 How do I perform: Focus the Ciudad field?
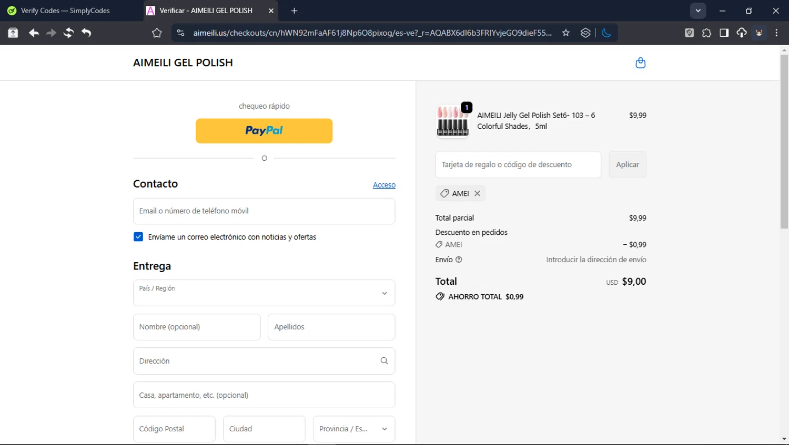(264, 429)
